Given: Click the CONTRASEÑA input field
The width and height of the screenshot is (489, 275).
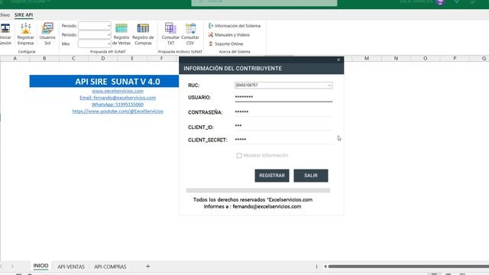Looking at the screenshot, I should tap(283, 112).
